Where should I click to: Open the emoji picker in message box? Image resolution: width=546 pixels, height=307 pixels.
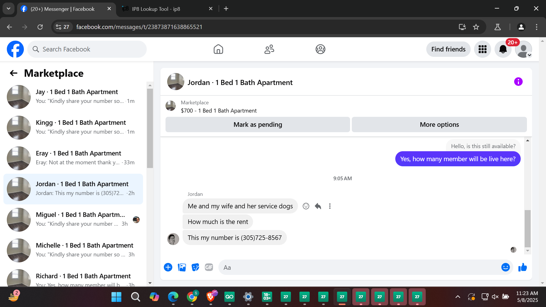click(506, 267)
